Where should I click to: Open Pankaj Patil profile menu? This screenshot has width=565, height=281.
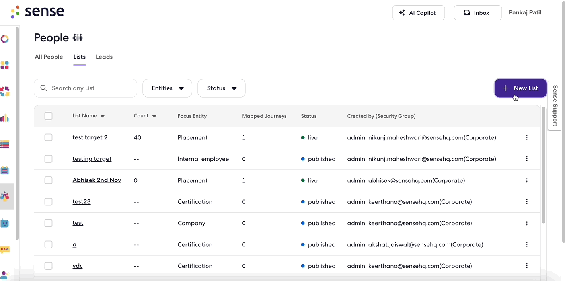coord(525,12)
